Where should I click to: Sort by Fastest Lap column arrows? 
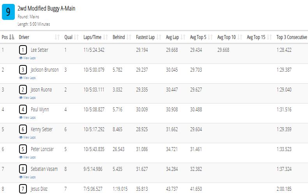click(x=159, y=37)
